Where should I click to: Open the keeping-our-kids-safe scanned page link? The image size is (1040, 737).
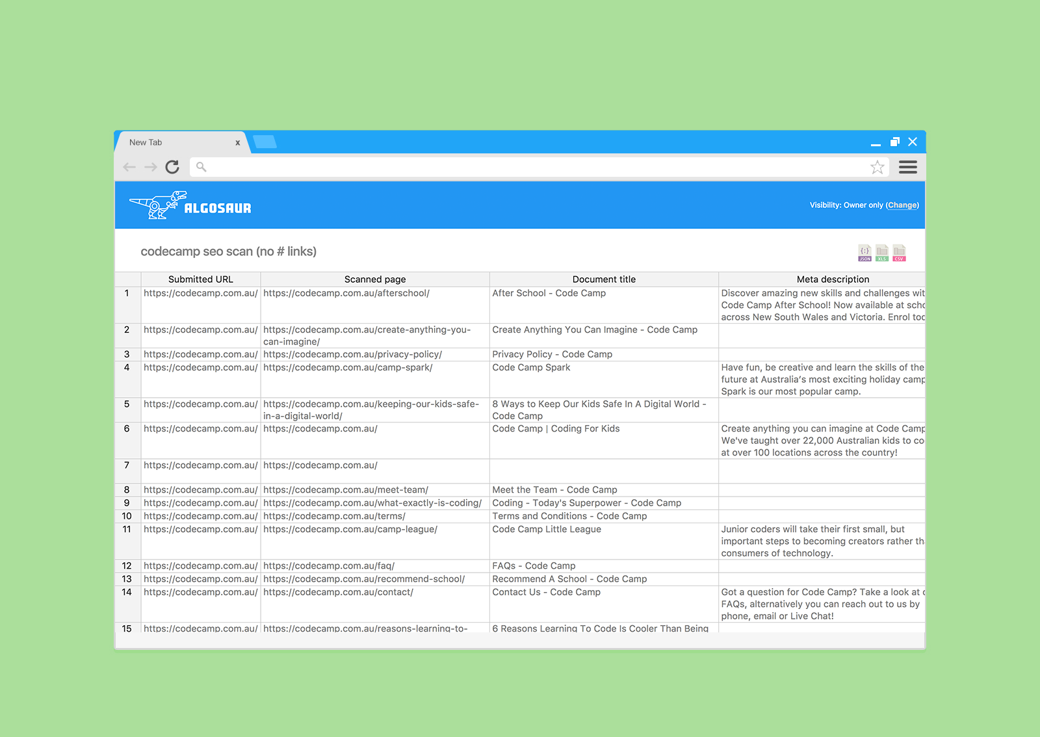371,409
